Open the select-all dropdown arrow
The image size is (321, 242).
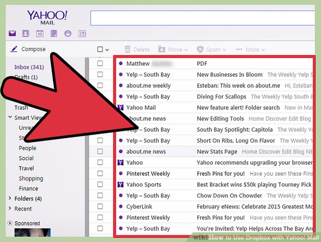coord(107,49)
